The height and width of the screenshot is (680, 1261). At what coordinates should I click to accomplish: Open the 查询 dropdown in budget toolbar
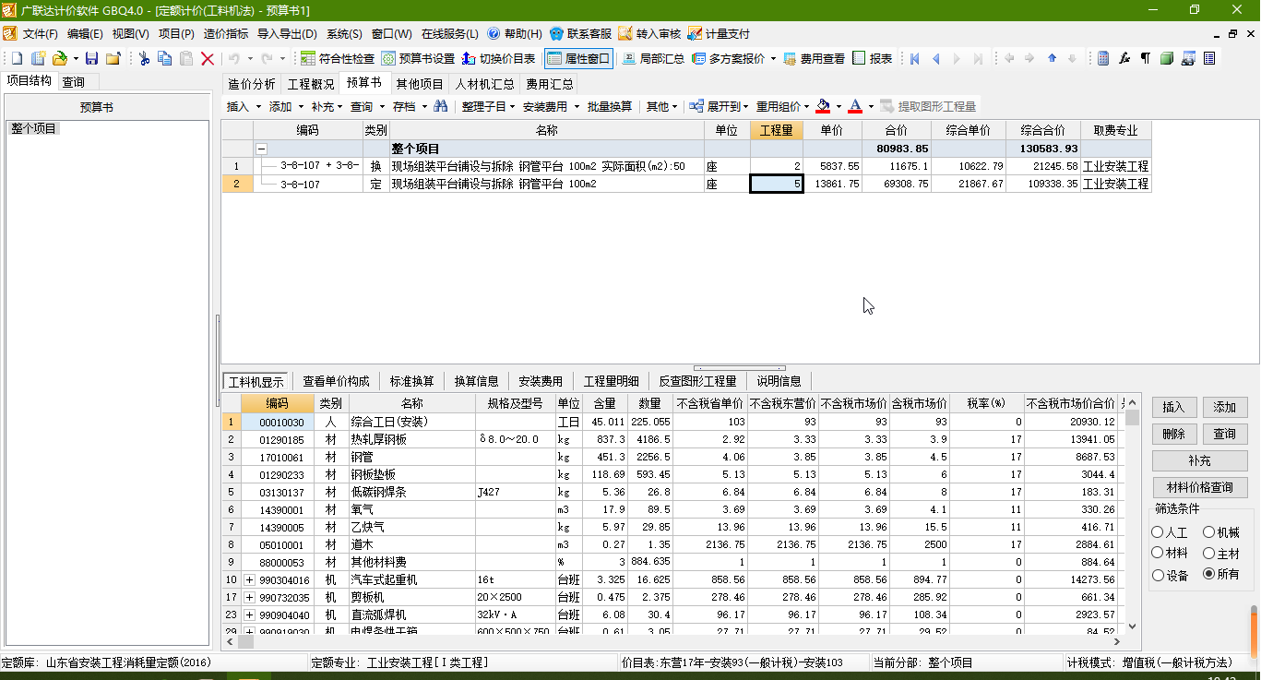point(382,106)
